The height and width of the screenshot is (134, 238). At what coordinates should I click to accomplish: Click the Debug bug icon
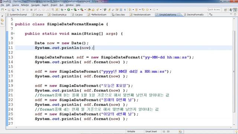[x=62, y=10]
